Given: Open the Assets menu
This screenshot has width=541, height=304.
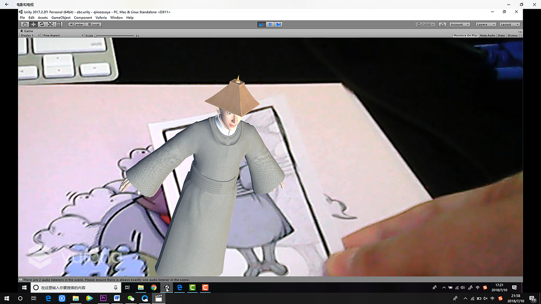Looking at the screenshot, I should tap(43, 18).
